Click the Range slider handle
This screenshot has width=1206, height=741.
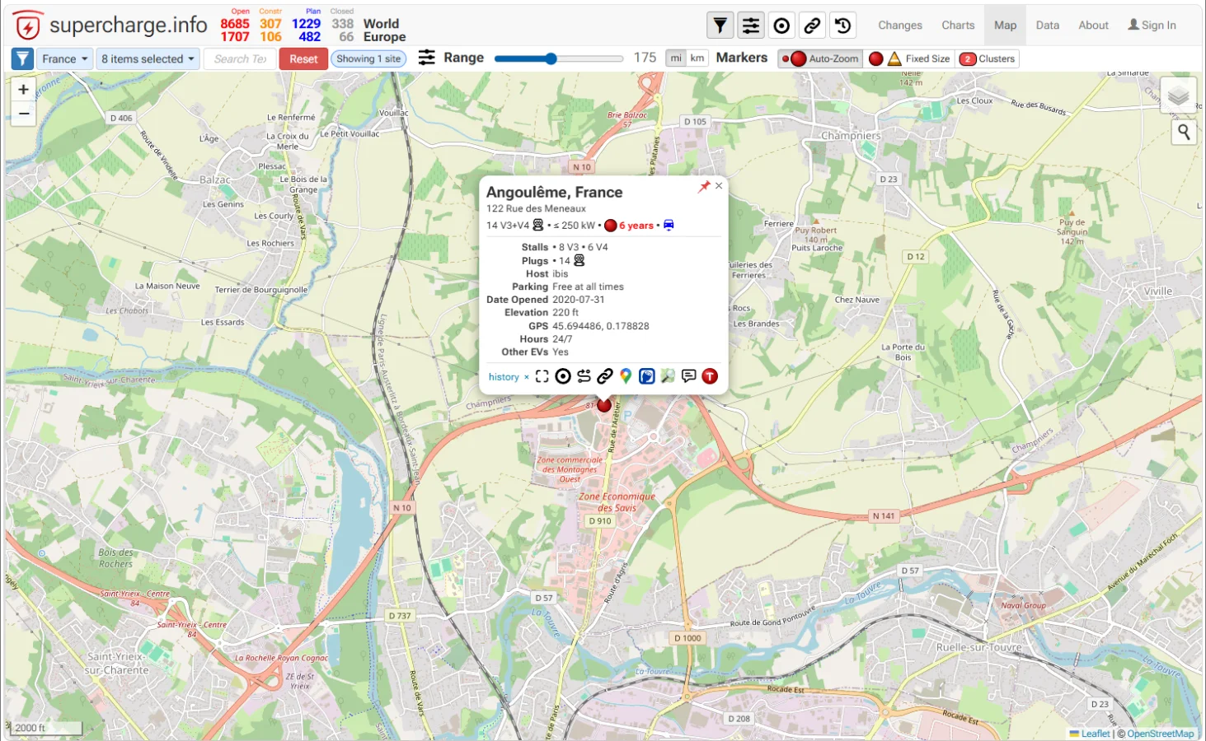click(551, 58)
